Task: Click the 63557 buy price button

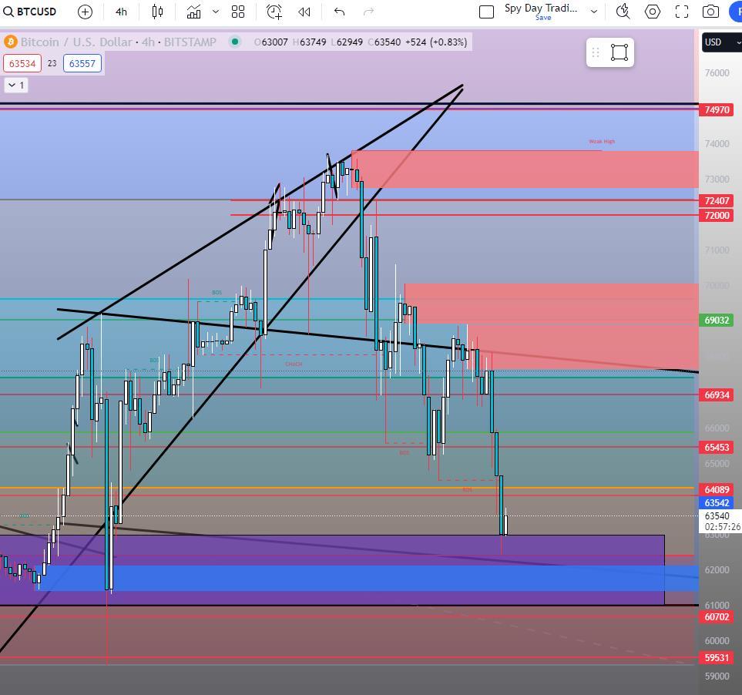Action: pyautogui.click(x=82, y=63)
